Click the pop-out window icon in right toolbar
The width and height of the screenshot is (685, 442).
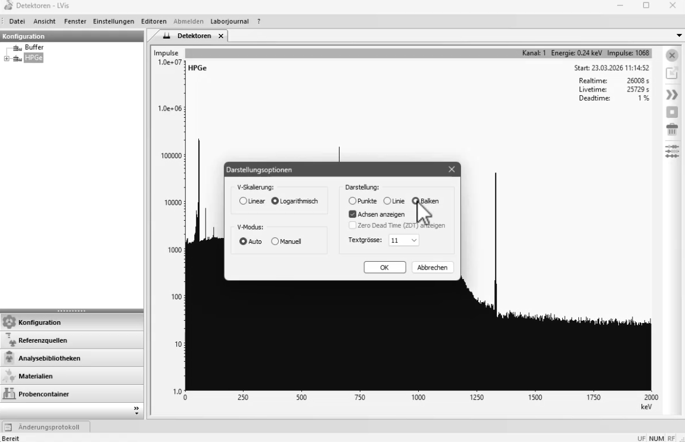[x=672, y=73]
